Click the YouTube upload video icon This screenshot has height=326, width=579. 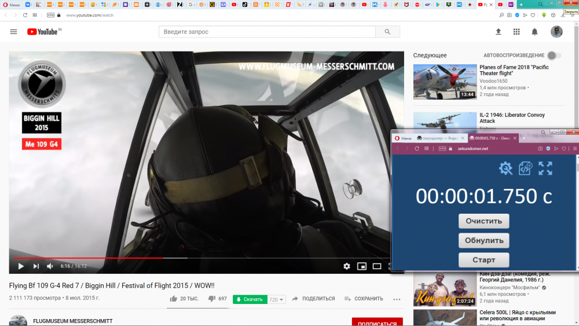click(498, 32)
